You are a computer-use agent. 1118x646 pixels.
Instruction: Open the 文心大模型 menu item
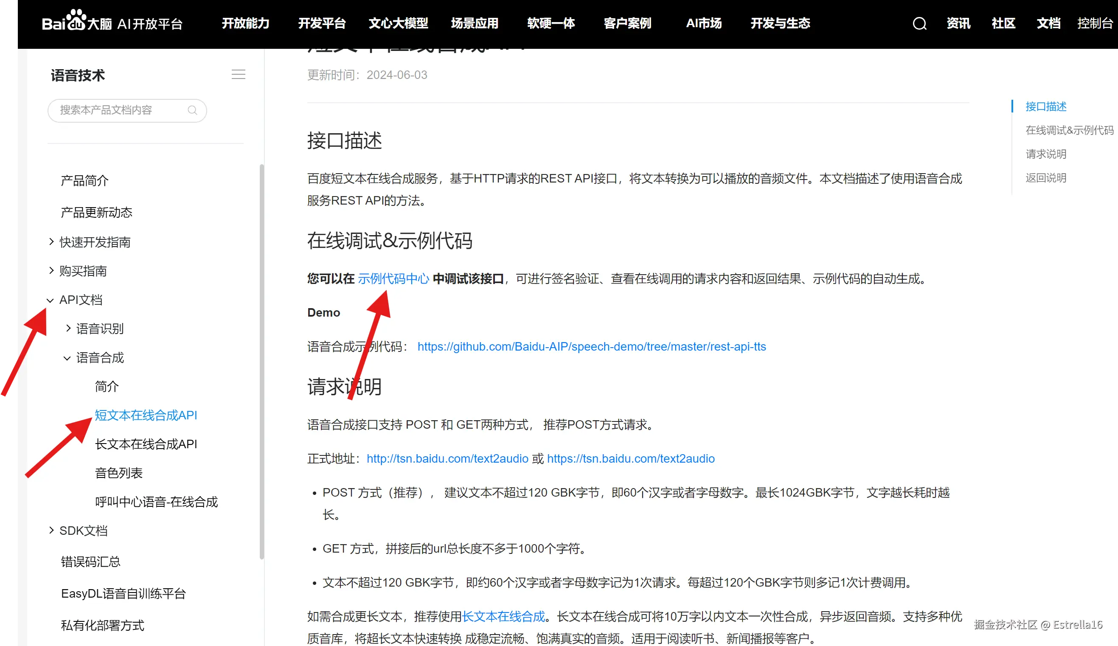pos(398,23)
